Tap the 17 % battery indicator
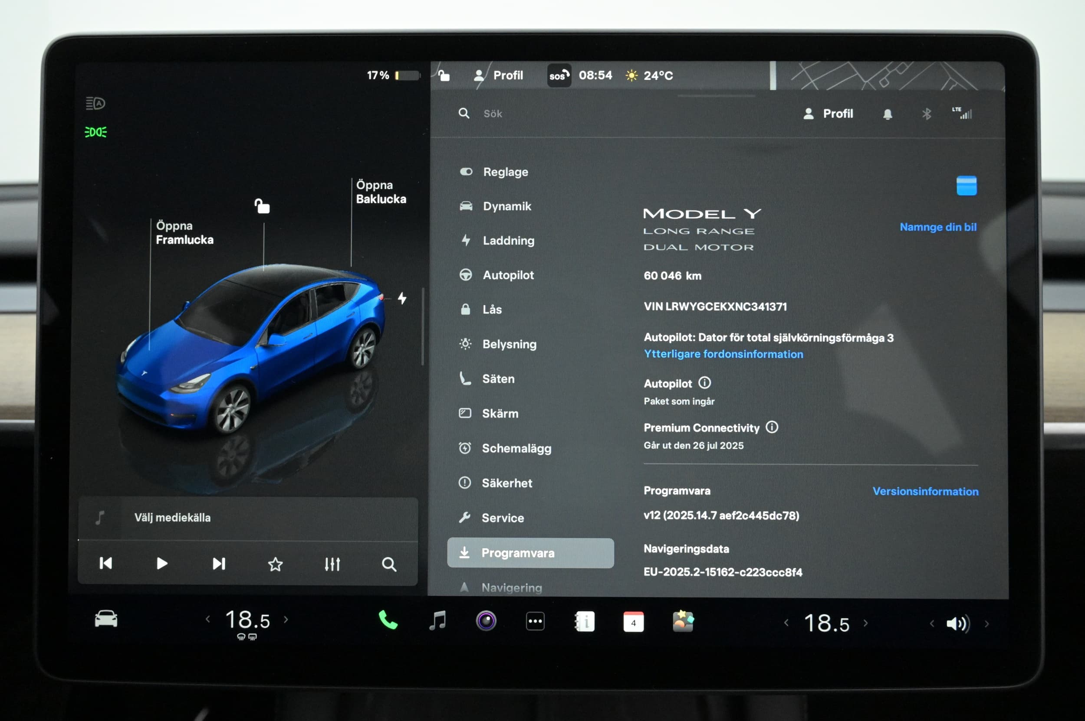The image size is (1085, 721). point(394,75)
